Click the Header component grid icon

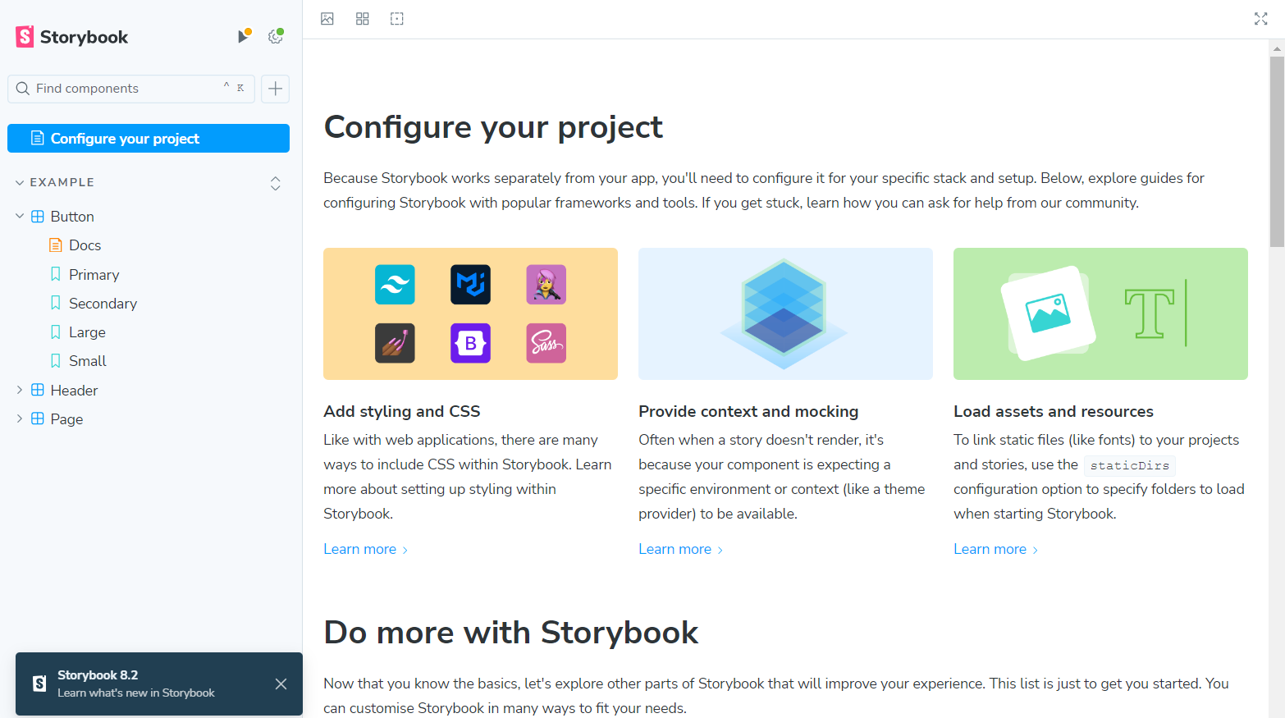38,391
